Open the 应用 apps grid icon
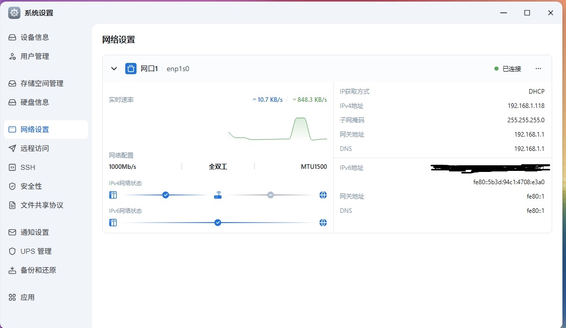This screenshot has height=328, width=566. 12,297
